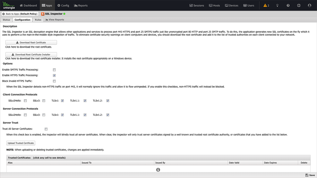The height and width of the screenshot is (178, 317).
Task: Open the account profile icon
Action: 310,5
